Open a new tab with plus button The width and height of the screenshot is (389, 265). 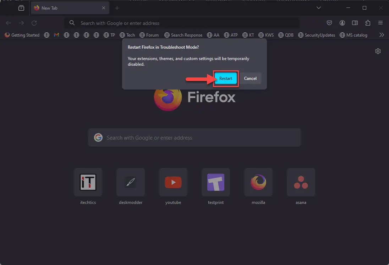pyautogui.click(x=117, y=7)
